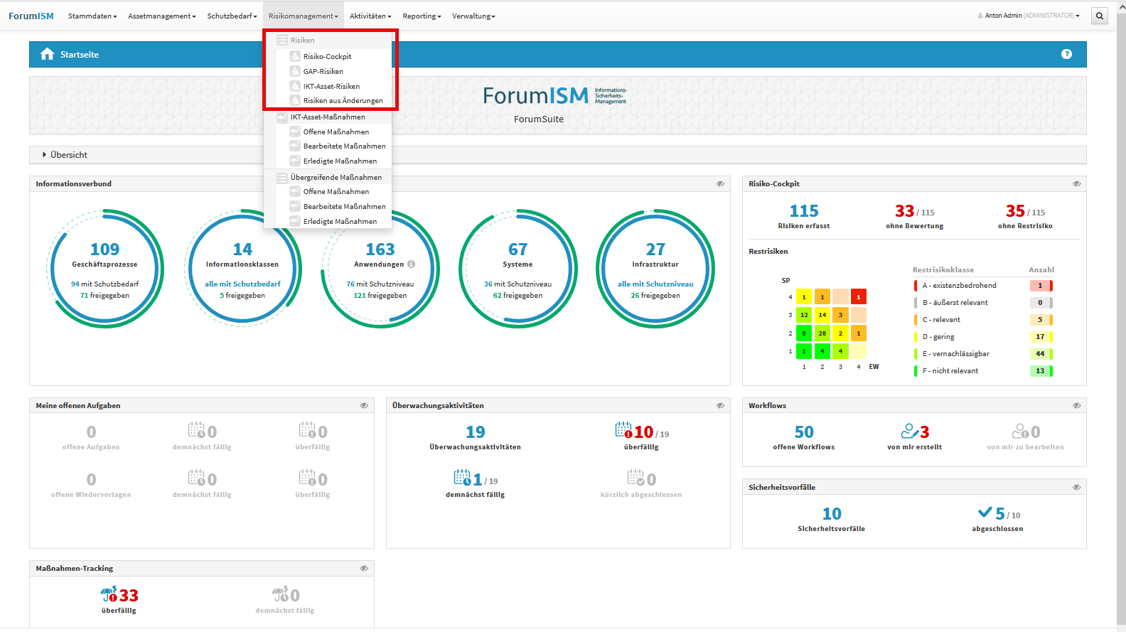Hide the Workflows panel with eye icon
Screen dimensions: 1126x632
(1076, 406)
